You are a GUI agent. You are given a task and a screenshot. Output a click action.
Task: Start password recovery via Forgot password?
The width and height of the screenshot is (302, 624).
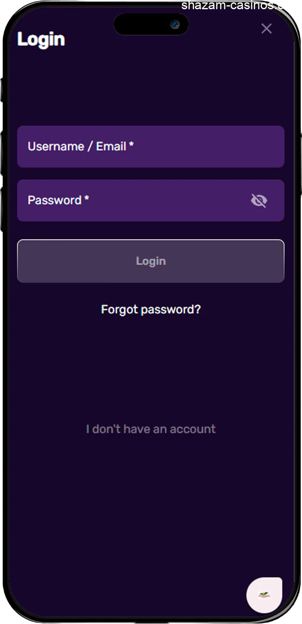click(x=151, y=310)
